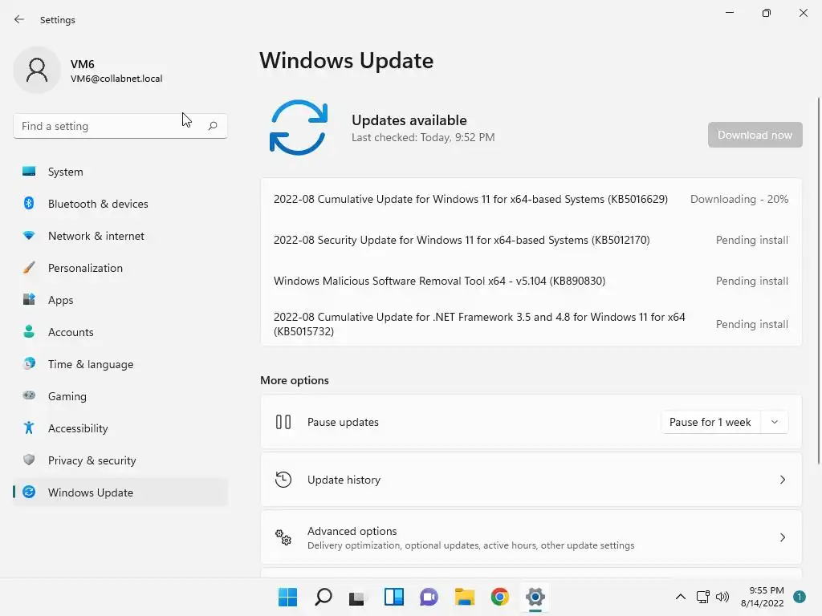Navigate to Personalization settings
Screen dimensions: 822x616
point(120,268)
